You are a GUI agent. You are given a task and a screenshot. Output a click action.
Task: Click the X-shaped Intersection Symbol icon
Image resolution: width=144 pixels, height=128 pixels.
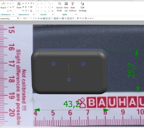click(x=28, y=3)
